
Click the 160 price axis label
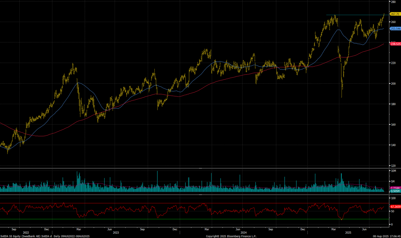(x=393, y=125)
